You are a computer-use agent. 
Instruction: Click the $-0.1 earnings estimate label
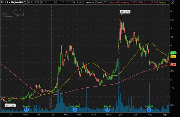[26, 106]
